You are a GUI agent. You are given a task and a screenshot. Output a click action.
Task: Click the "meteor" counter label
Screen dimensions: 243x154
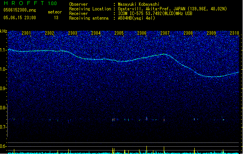tap(55, 12)
